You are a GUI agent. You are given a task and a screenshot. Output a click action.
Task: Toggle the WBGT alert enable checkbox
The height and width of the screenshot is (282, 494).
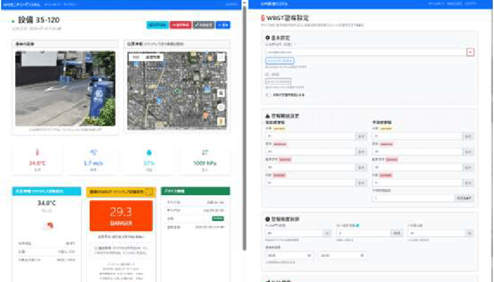[x=268, y=95]
